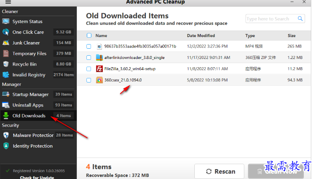The image size is (315, 179).
Task: Click date 12/2/2022 3:27:36 PM
Action: (208, 46)
